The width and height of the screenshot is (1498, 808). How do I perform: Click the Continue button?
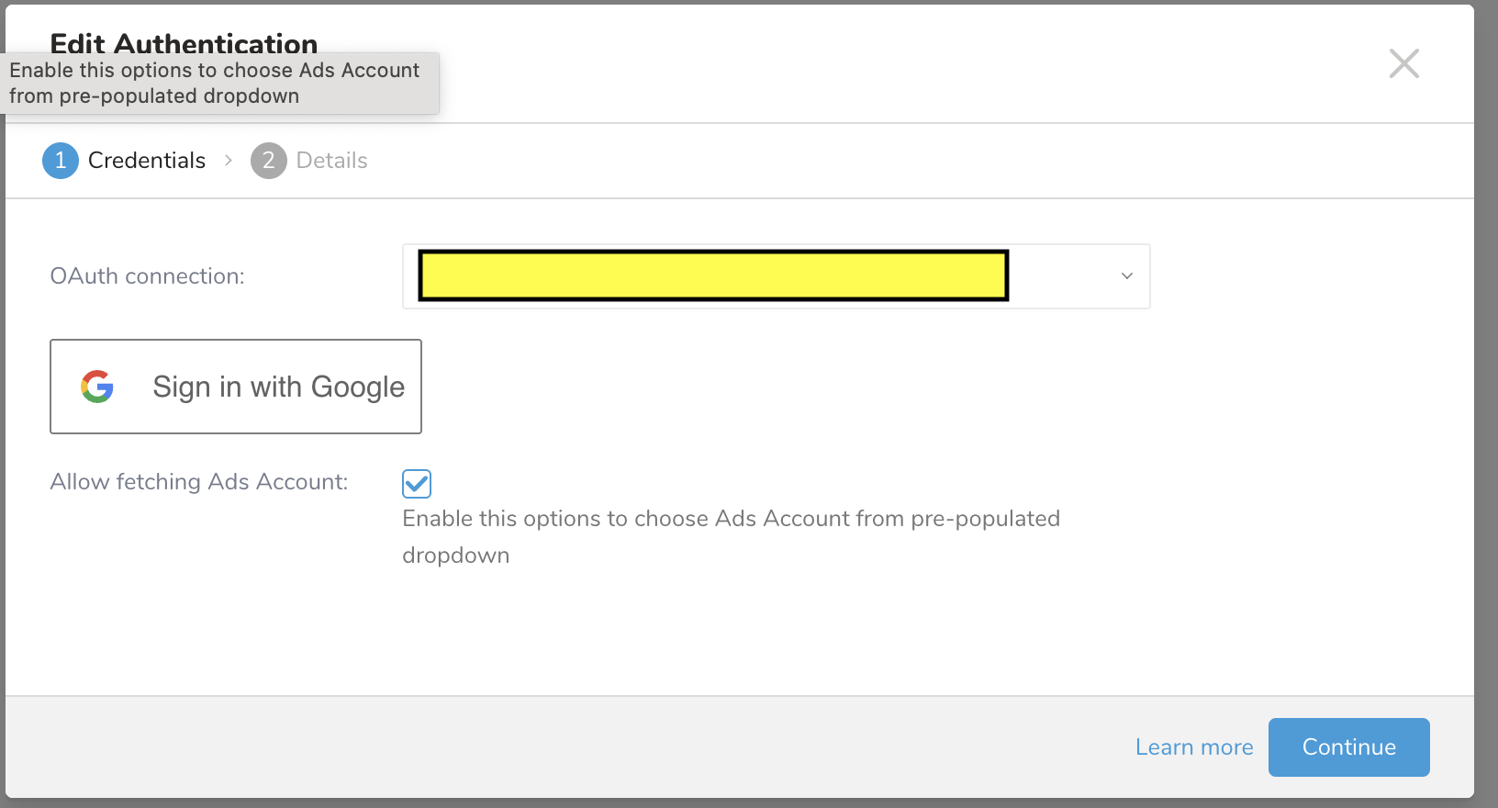1348,747
